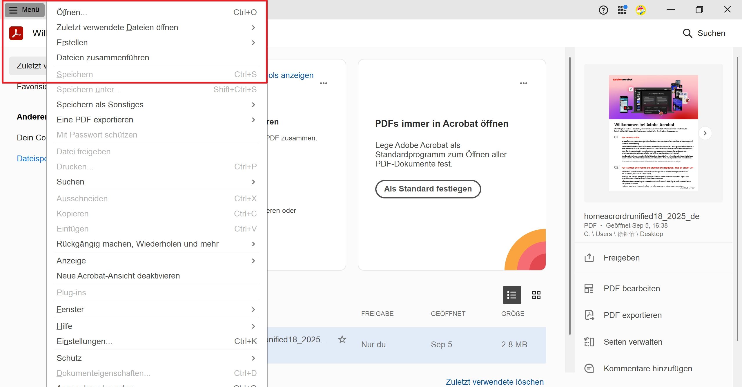Click the 2.8 MB size cell
The height and width of the screenshot is (387, 742).
[514, 344]
